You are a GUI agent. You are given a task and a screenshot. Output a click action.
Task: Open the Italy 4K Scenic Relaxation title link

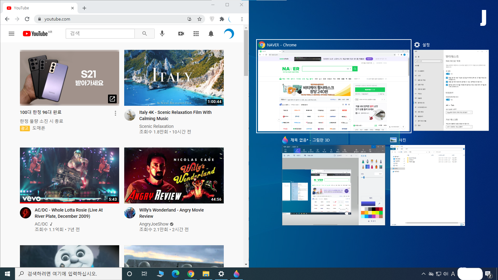(x=175, y=115)
